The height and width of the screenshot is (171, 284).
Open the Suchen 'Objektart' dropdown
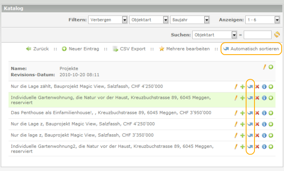point(234,35)
